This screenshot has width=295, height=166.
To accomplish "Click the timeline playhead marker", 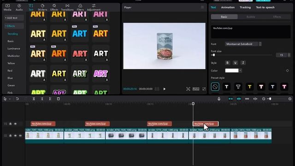I will click(193, 104).
